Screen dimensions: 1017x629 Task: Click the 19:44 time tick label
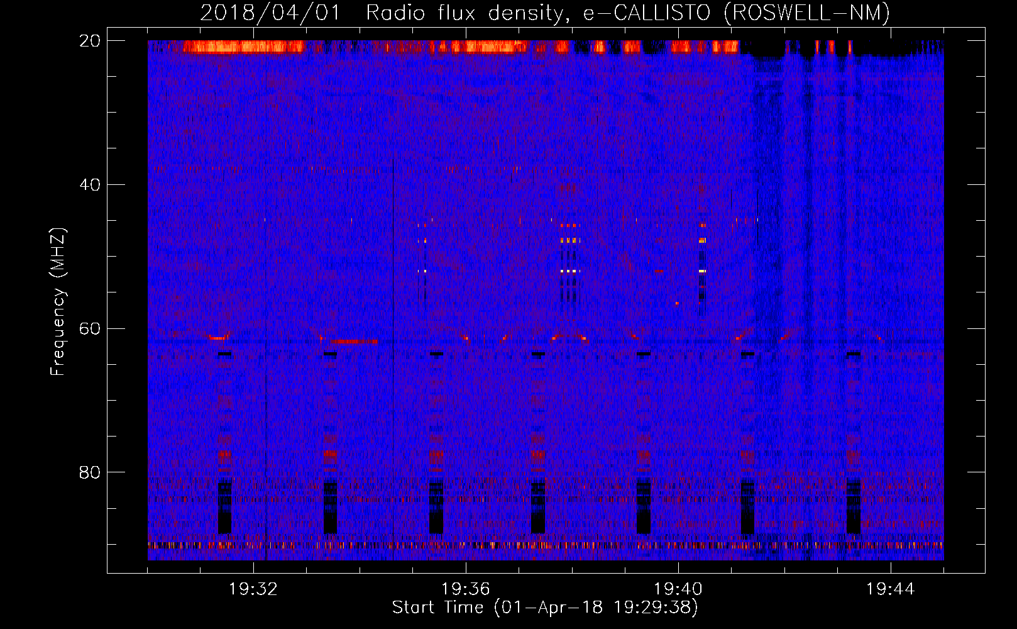(x=891, y=589)
